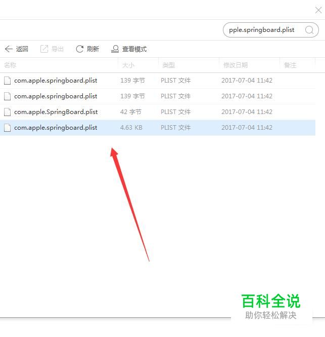Viewport: 325px width, 337px height.
Task: Sort by the 类型 column header
Action: [168, 65]
